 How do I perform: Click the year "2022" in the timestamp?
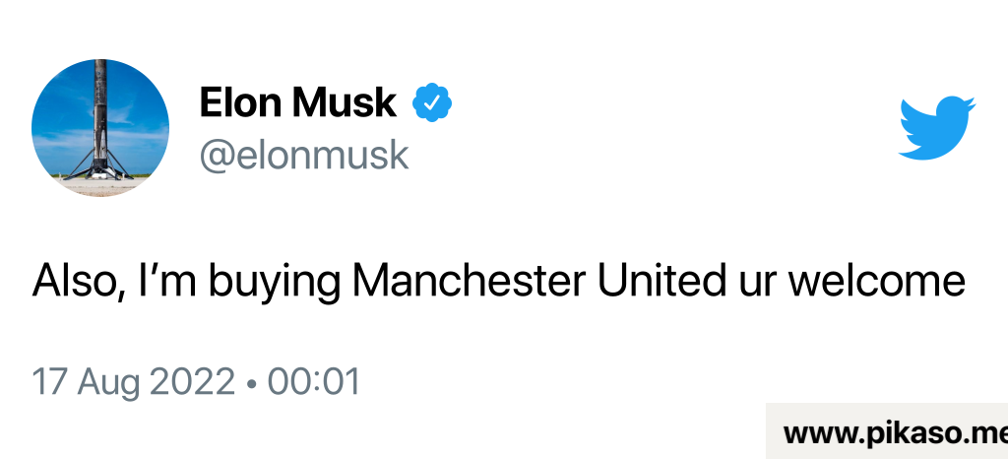(194, 381)
